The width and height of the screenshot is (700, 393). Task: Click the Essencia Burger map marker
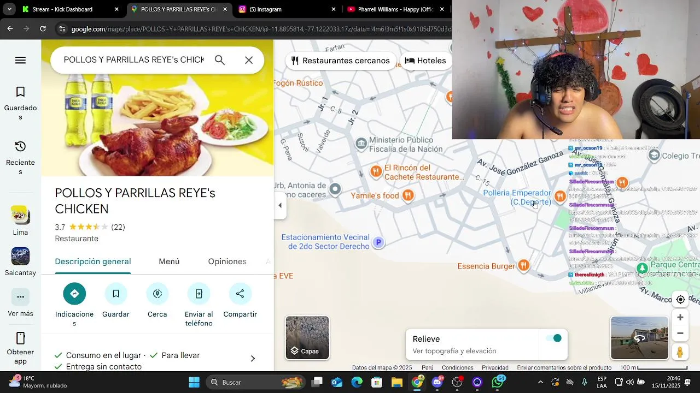tap(524, 265)
